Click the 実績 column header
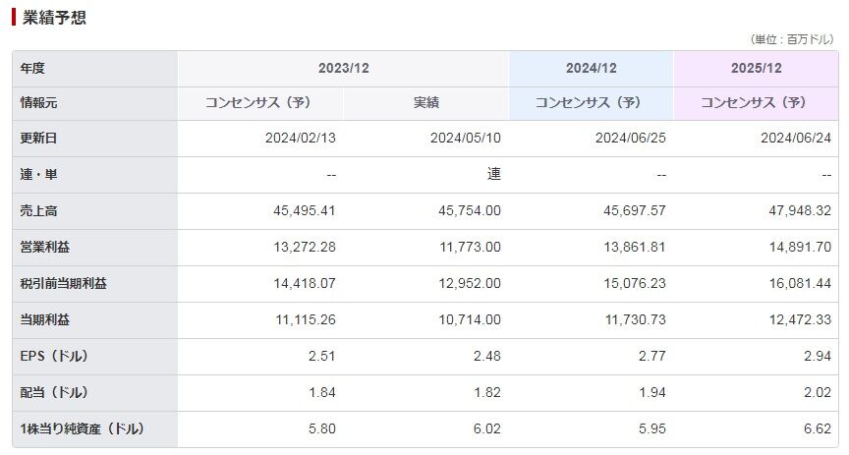 click(426, 102)
